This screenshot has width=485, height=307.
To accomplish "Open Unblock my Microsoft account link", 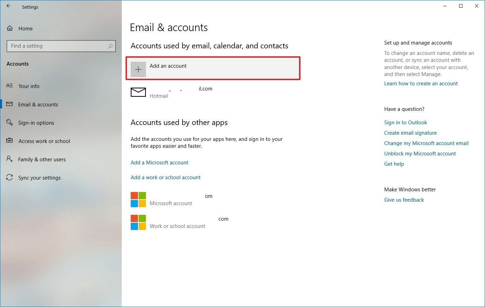I will click(x=420, y=153).
